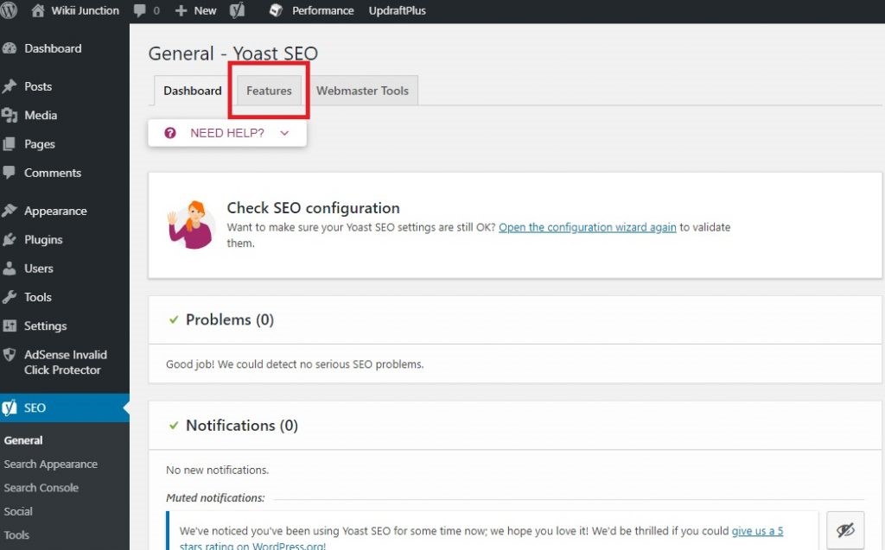
Task: Click the Yoast assistant avatar image
Action: pyautogui.click(x=191, y=224)
